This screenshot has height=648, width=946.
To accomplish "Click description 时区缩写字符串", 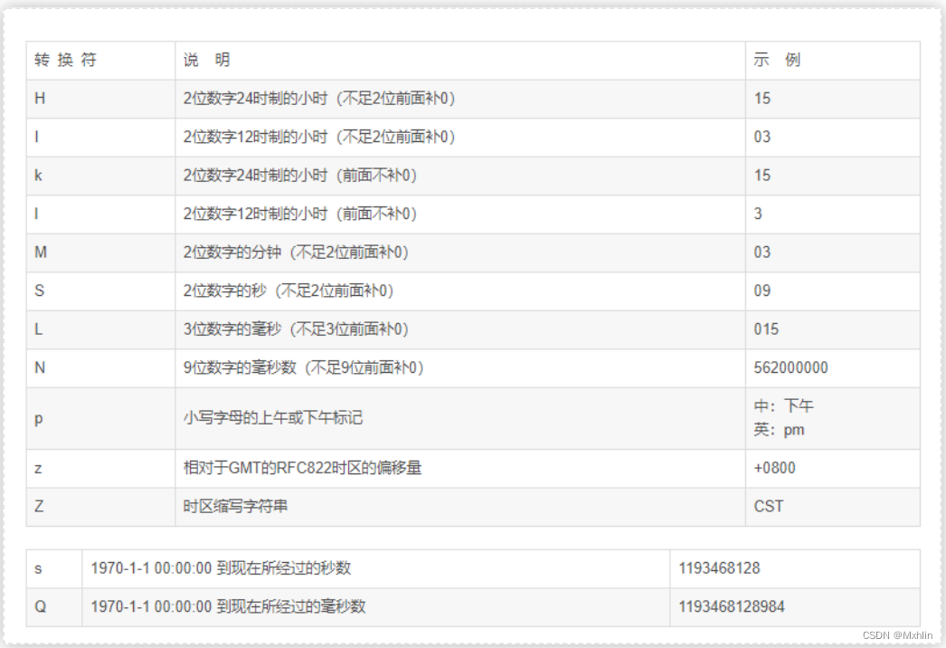I will [235, 506].
